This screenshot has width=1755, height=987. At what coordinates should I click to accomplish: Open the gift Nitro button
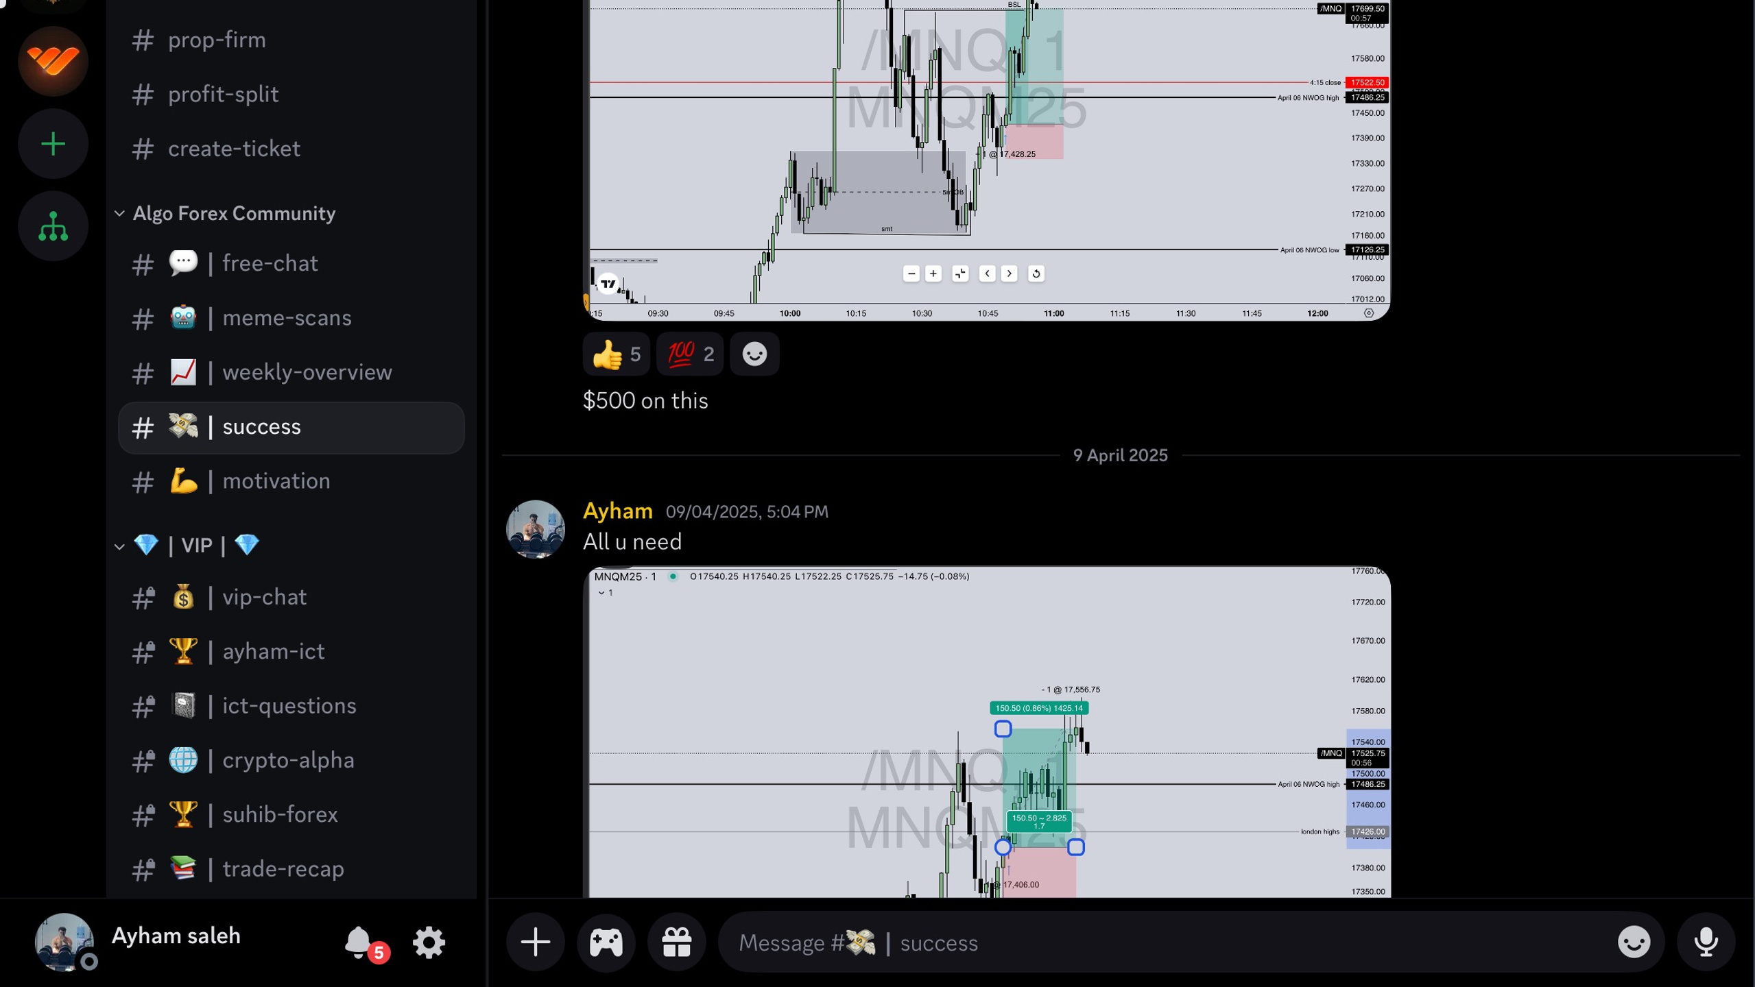[x=677, y=942]
